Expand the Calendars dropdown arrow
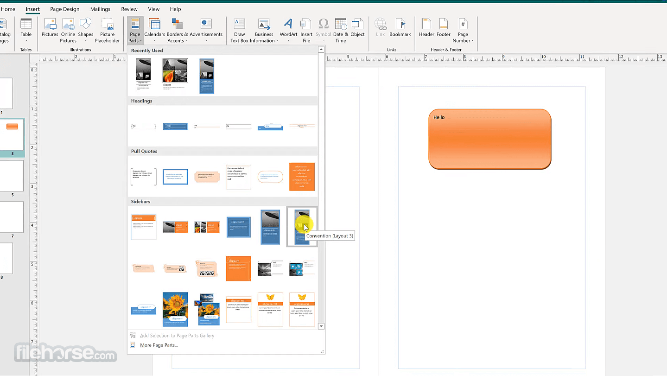 pos(155,41)
